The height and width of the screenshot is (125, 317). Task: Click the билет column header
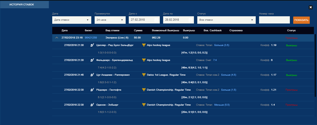click(88, 30)
